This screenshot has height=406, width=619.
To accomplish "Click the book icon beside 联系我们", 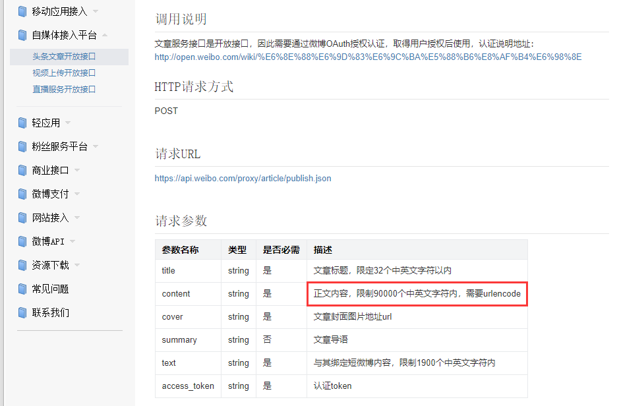I will tap(23, 312).
